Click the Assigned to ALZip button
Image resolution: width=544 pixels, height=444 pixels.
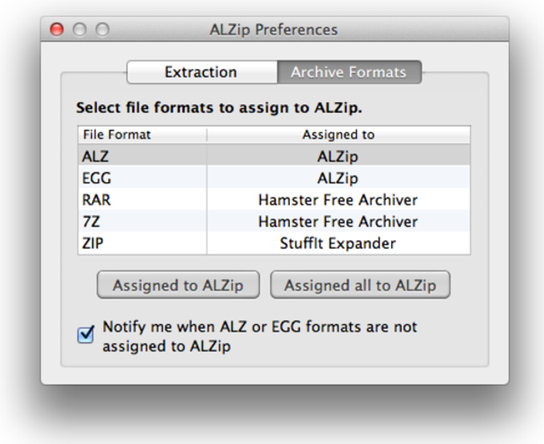[x=178, y=285]
